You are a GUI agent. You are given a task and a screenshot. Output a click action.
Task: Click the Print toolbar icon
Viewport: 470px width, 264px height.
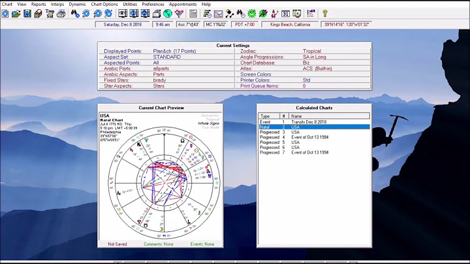(x=61, y=14)
